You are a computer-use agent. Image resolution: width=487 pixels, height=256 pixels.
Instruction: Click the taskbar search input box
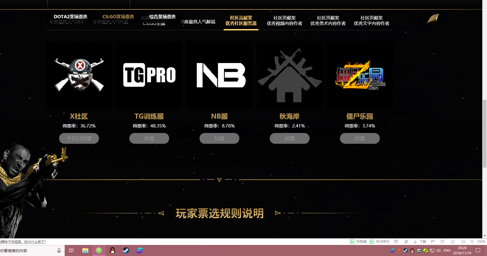[28, 250]
